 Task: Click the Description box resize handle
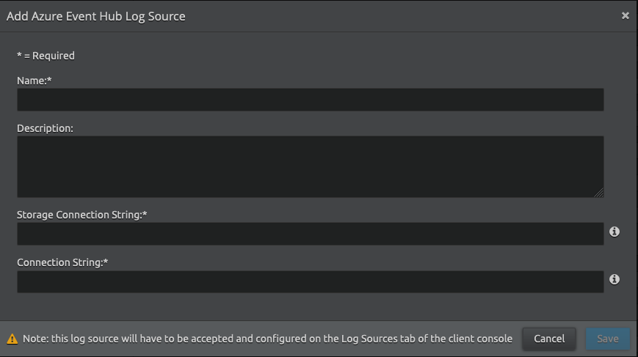[x=599, y=193]
